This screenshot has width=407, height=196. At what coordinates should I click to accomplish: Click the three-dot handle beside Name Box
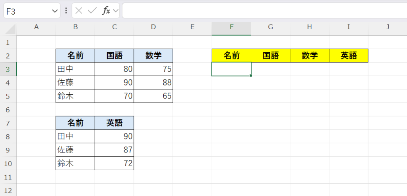pos(66,11)
